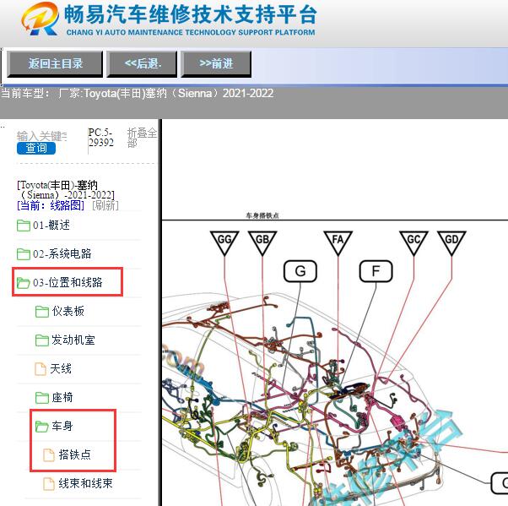Go back with the <<后退 button

click(142, 63)
